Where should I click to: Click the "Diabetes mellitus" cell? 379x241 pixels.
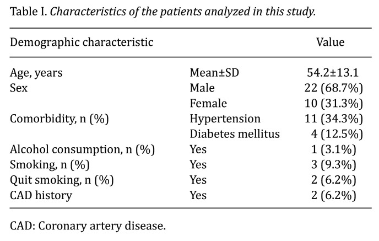pyautogui.click(x=235, y=134)
